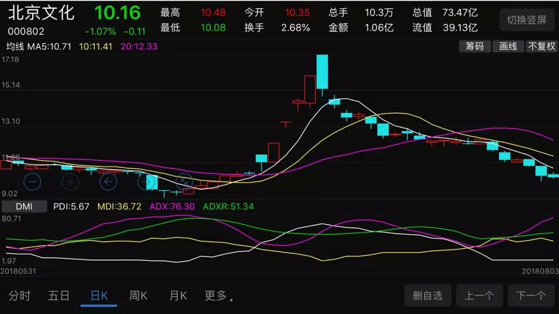Tap the MDI:36.72 indicator value

click(120, 207)
